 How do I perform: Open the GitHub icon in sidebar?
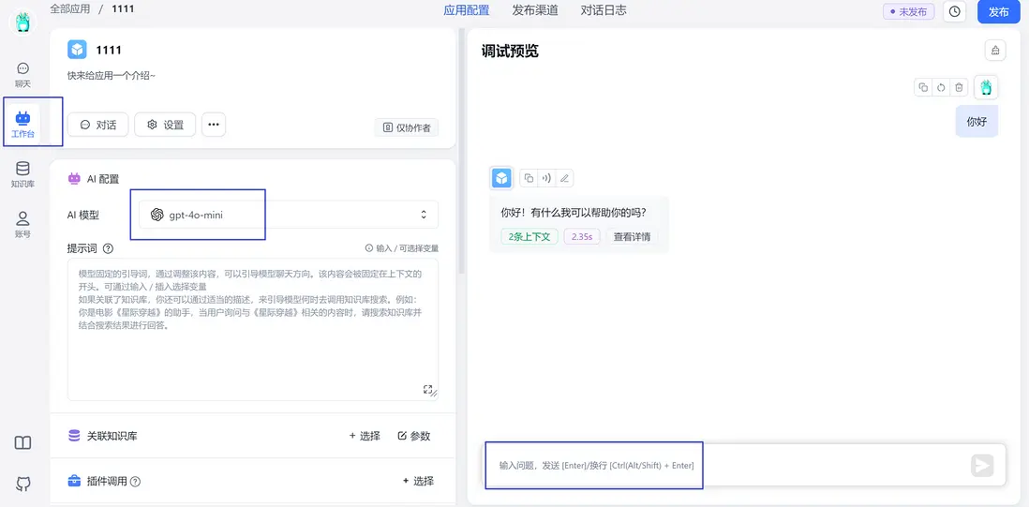coord(23,485)
